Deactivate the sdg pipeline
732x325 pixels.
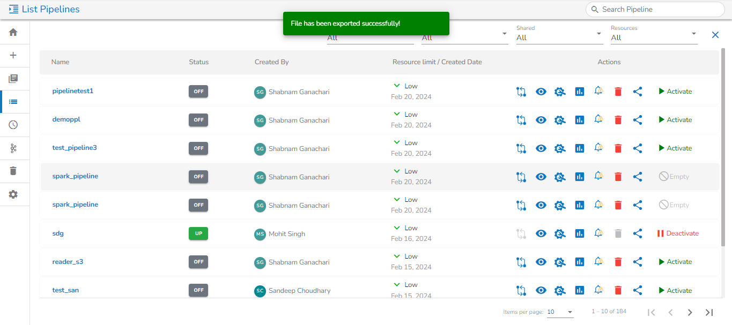(x=678, y=233)
